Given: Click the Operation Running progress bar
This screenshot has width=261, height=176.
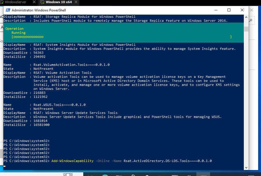Looking at the screenshot, I should (122, 37).
